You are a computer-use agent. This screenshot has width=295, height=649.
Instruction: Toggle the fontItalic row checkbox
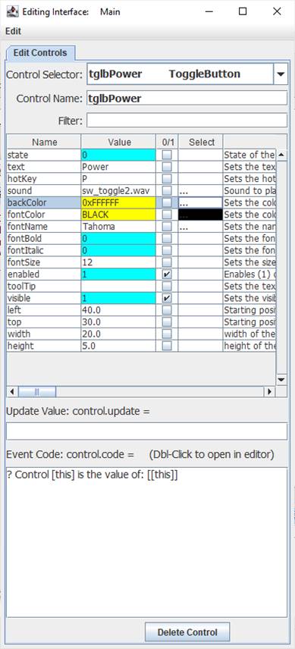point(167,251)
